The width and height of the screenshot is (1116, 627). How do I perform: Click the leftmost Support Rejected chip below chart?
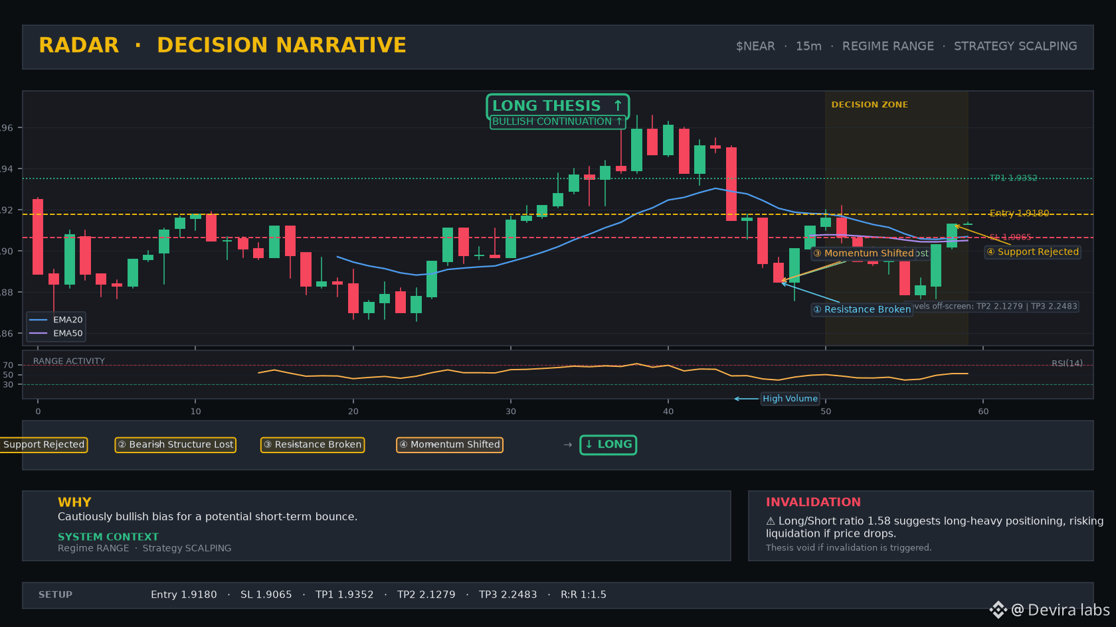point(44,445)
